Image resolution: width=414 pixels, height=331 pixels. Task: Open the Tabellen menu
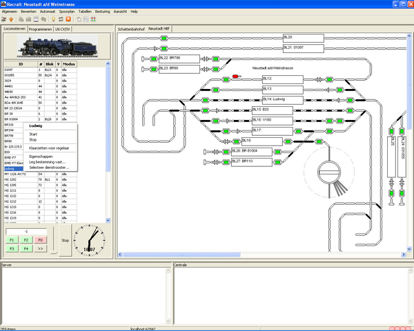pyautogui.click(x=85, y=12)
